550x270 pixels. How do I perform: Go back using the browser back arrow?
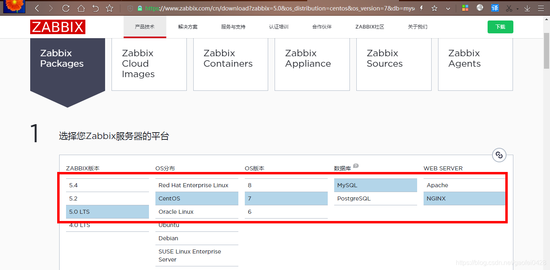tap(37, 8)
